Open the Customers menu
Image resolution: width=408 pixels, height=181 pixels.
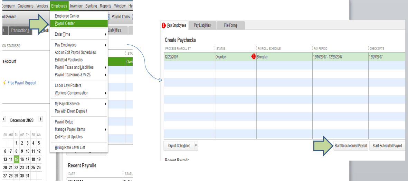(x=26, y=6)
